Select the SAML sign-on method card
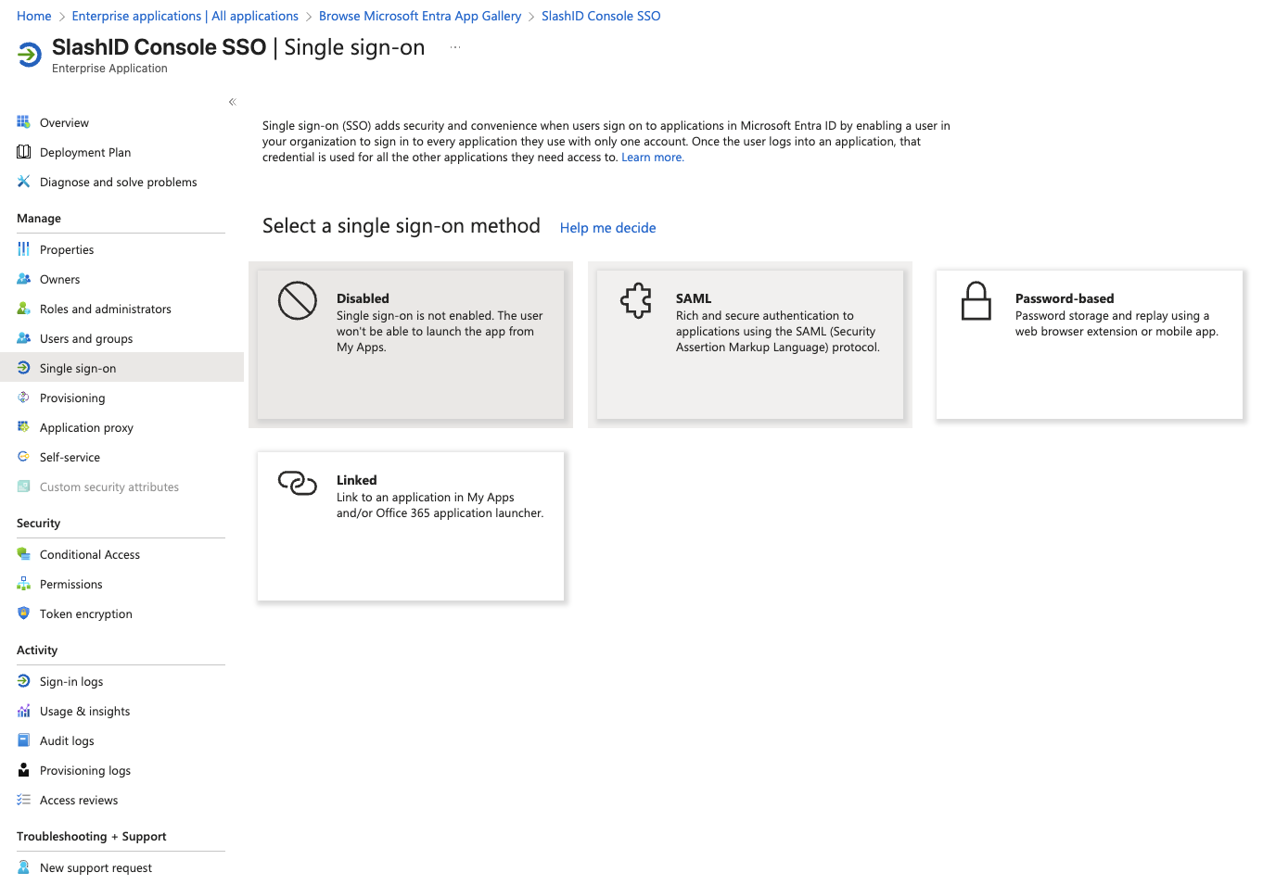 [x=749, y=345]
